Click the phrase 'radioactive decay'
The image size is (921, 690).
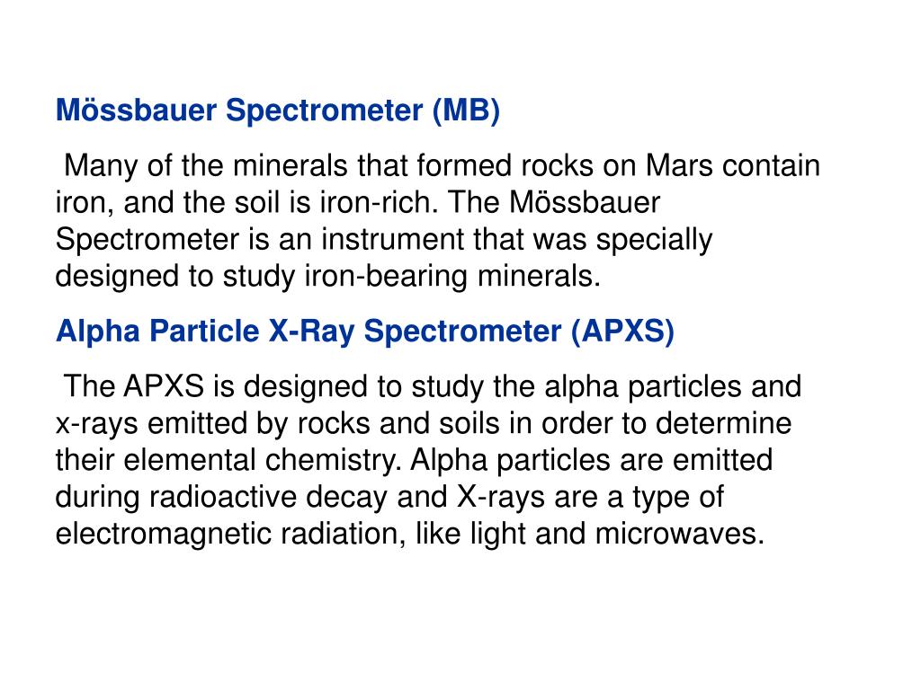pyautogui.click(x=268, y=497)
